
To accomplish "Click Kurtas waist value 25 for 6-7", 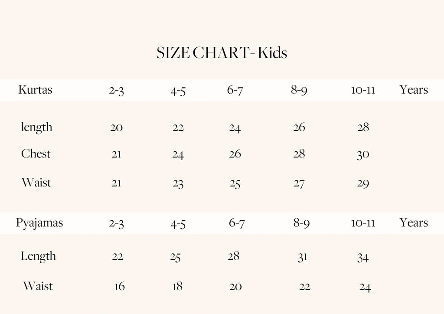I will pos(235,184).
